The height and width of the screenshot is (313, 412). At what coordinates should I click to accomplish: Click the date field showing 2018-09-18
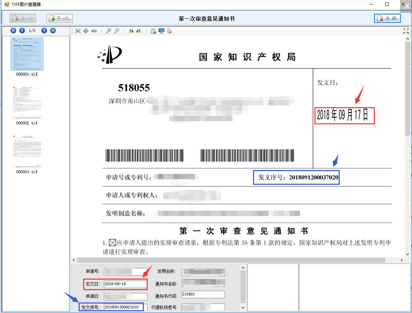click(126, 284)
